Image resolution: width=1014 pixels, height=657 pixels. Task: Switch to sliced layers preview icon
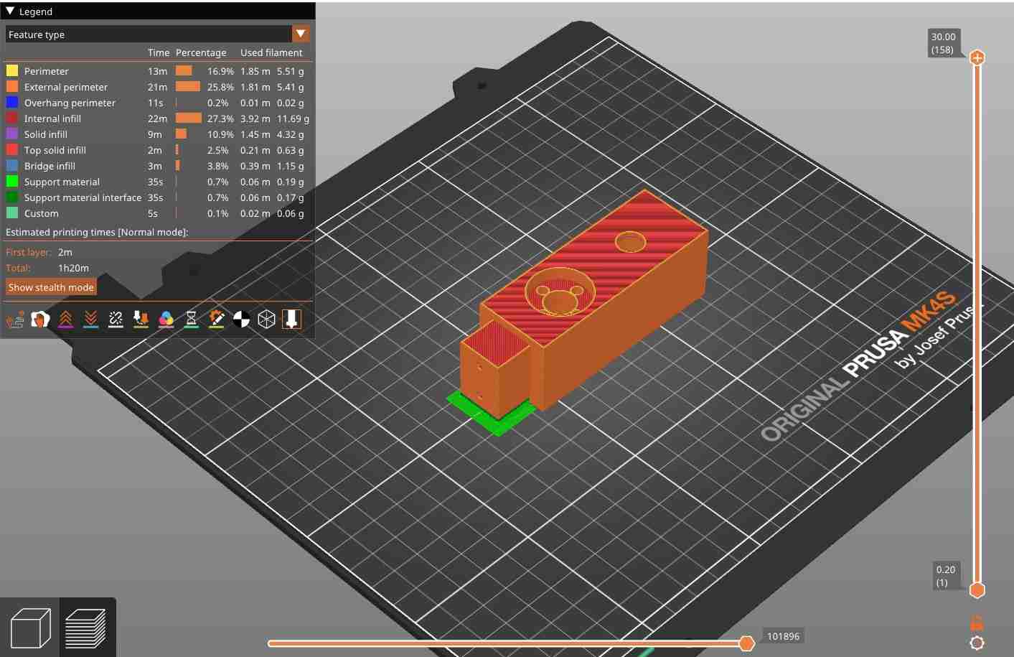click(x=85, y=628)
